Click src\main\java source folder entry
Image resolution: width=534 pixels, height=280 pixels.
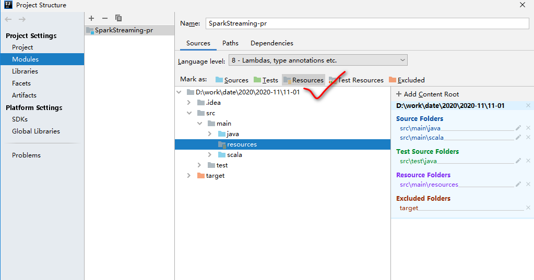[x=420, y=128]
